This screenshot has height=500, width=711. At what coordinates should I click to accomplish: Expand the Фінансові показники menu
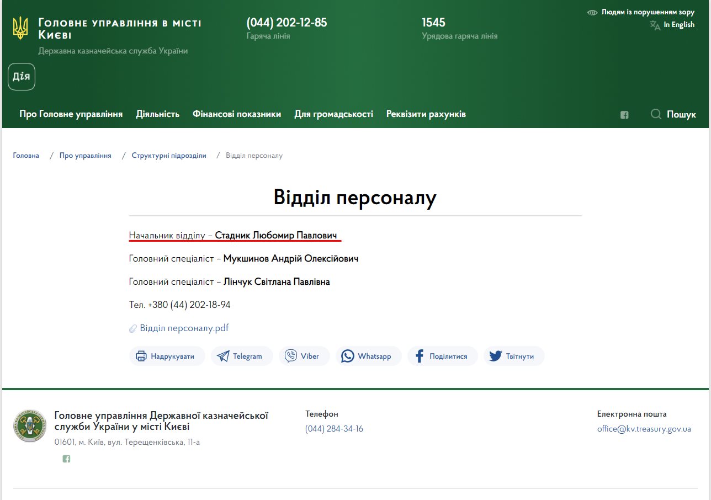tap(237, 114)
